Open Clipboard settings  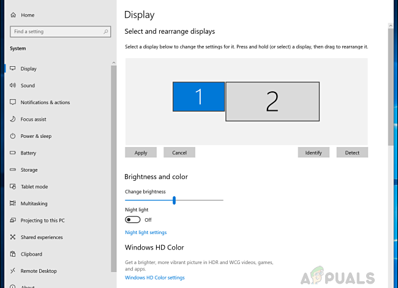tap(31, 254)
